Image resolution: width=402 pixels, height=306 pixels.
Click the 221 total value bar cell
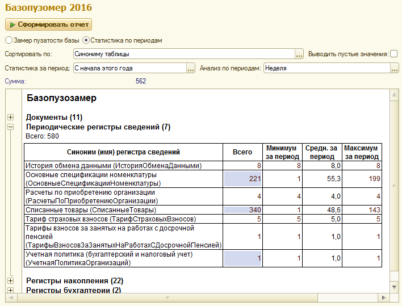[x=242, y=179]
